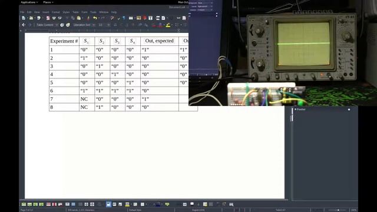
Task: Open Find and Replace
Action: tap(112, 18)
